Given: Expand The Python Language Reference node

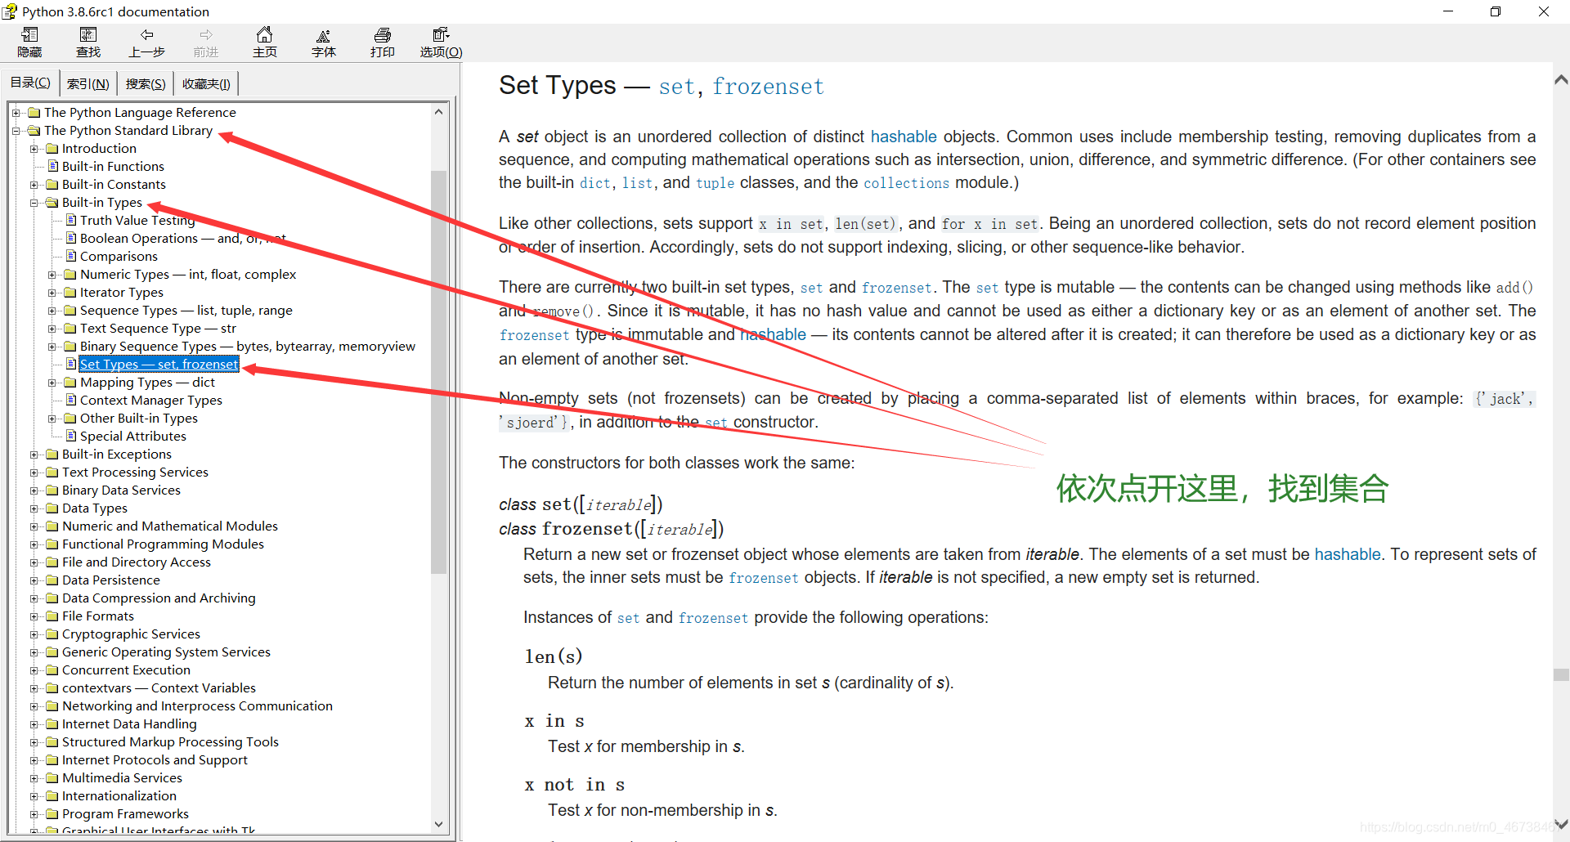Looking at the screenshot, I should click(x=16, y=112).
